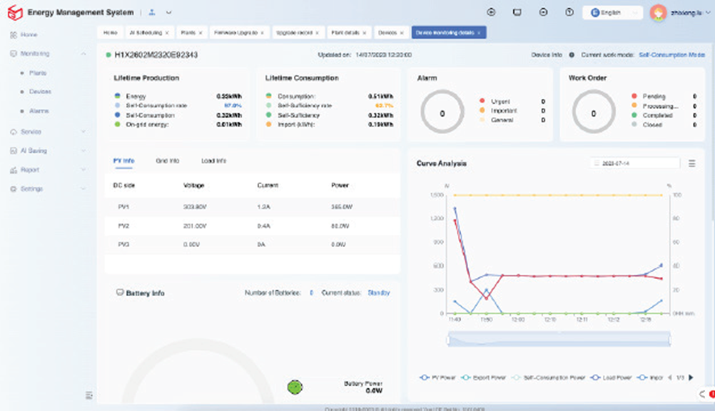Click the header icon just left of the English selector
The height and width of the screenshot is (411, 715).
[569, 12]
